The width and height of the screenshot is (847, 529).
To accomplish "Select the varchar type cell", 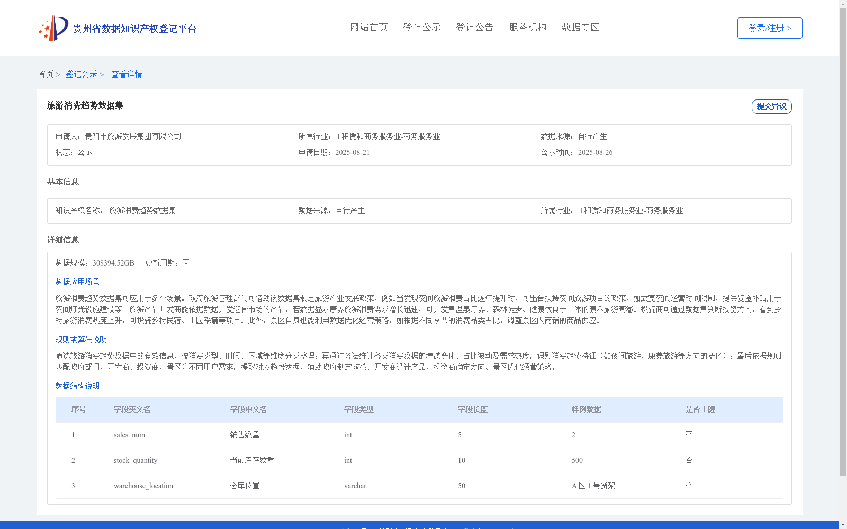I will point(355,486).
